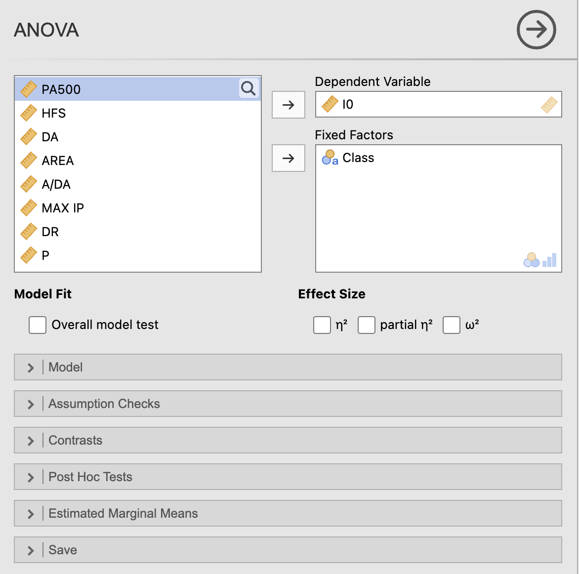Click arrow button to add Fixed Factors

tap(289, 158)
